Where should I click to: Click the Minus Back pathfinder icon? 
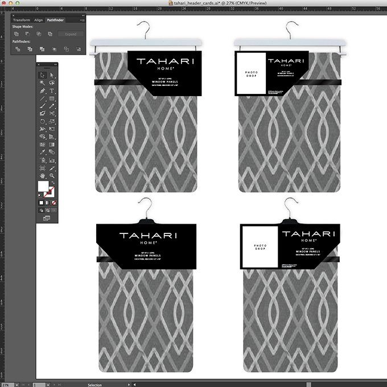coord(79,49)
